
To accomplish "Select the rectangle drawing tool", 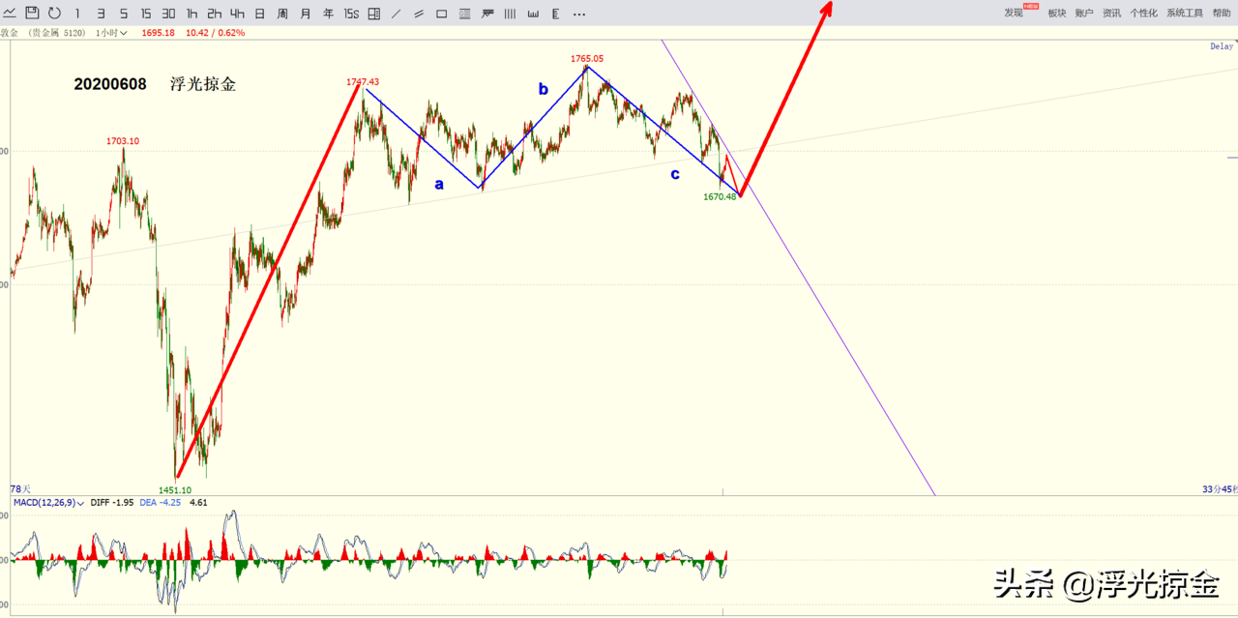I will [441, 14].
